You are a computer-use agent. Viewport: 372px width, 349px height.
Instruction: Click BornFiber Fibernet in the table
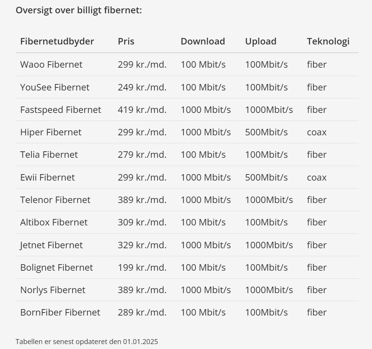click(60, 313)
